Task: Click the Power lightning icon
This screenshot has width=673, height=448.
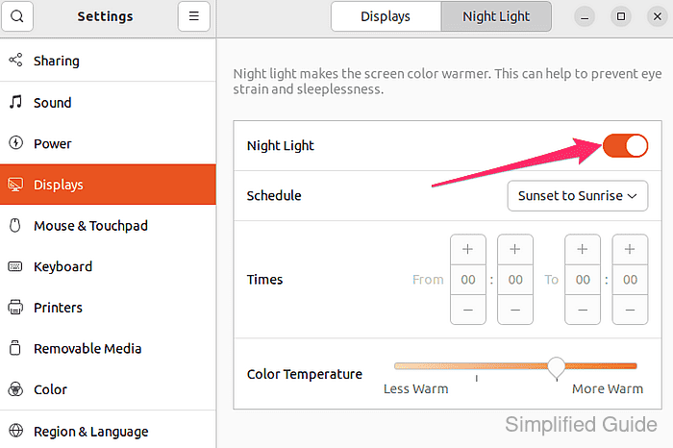Action: pyautogui.click(x=15, y=143)
